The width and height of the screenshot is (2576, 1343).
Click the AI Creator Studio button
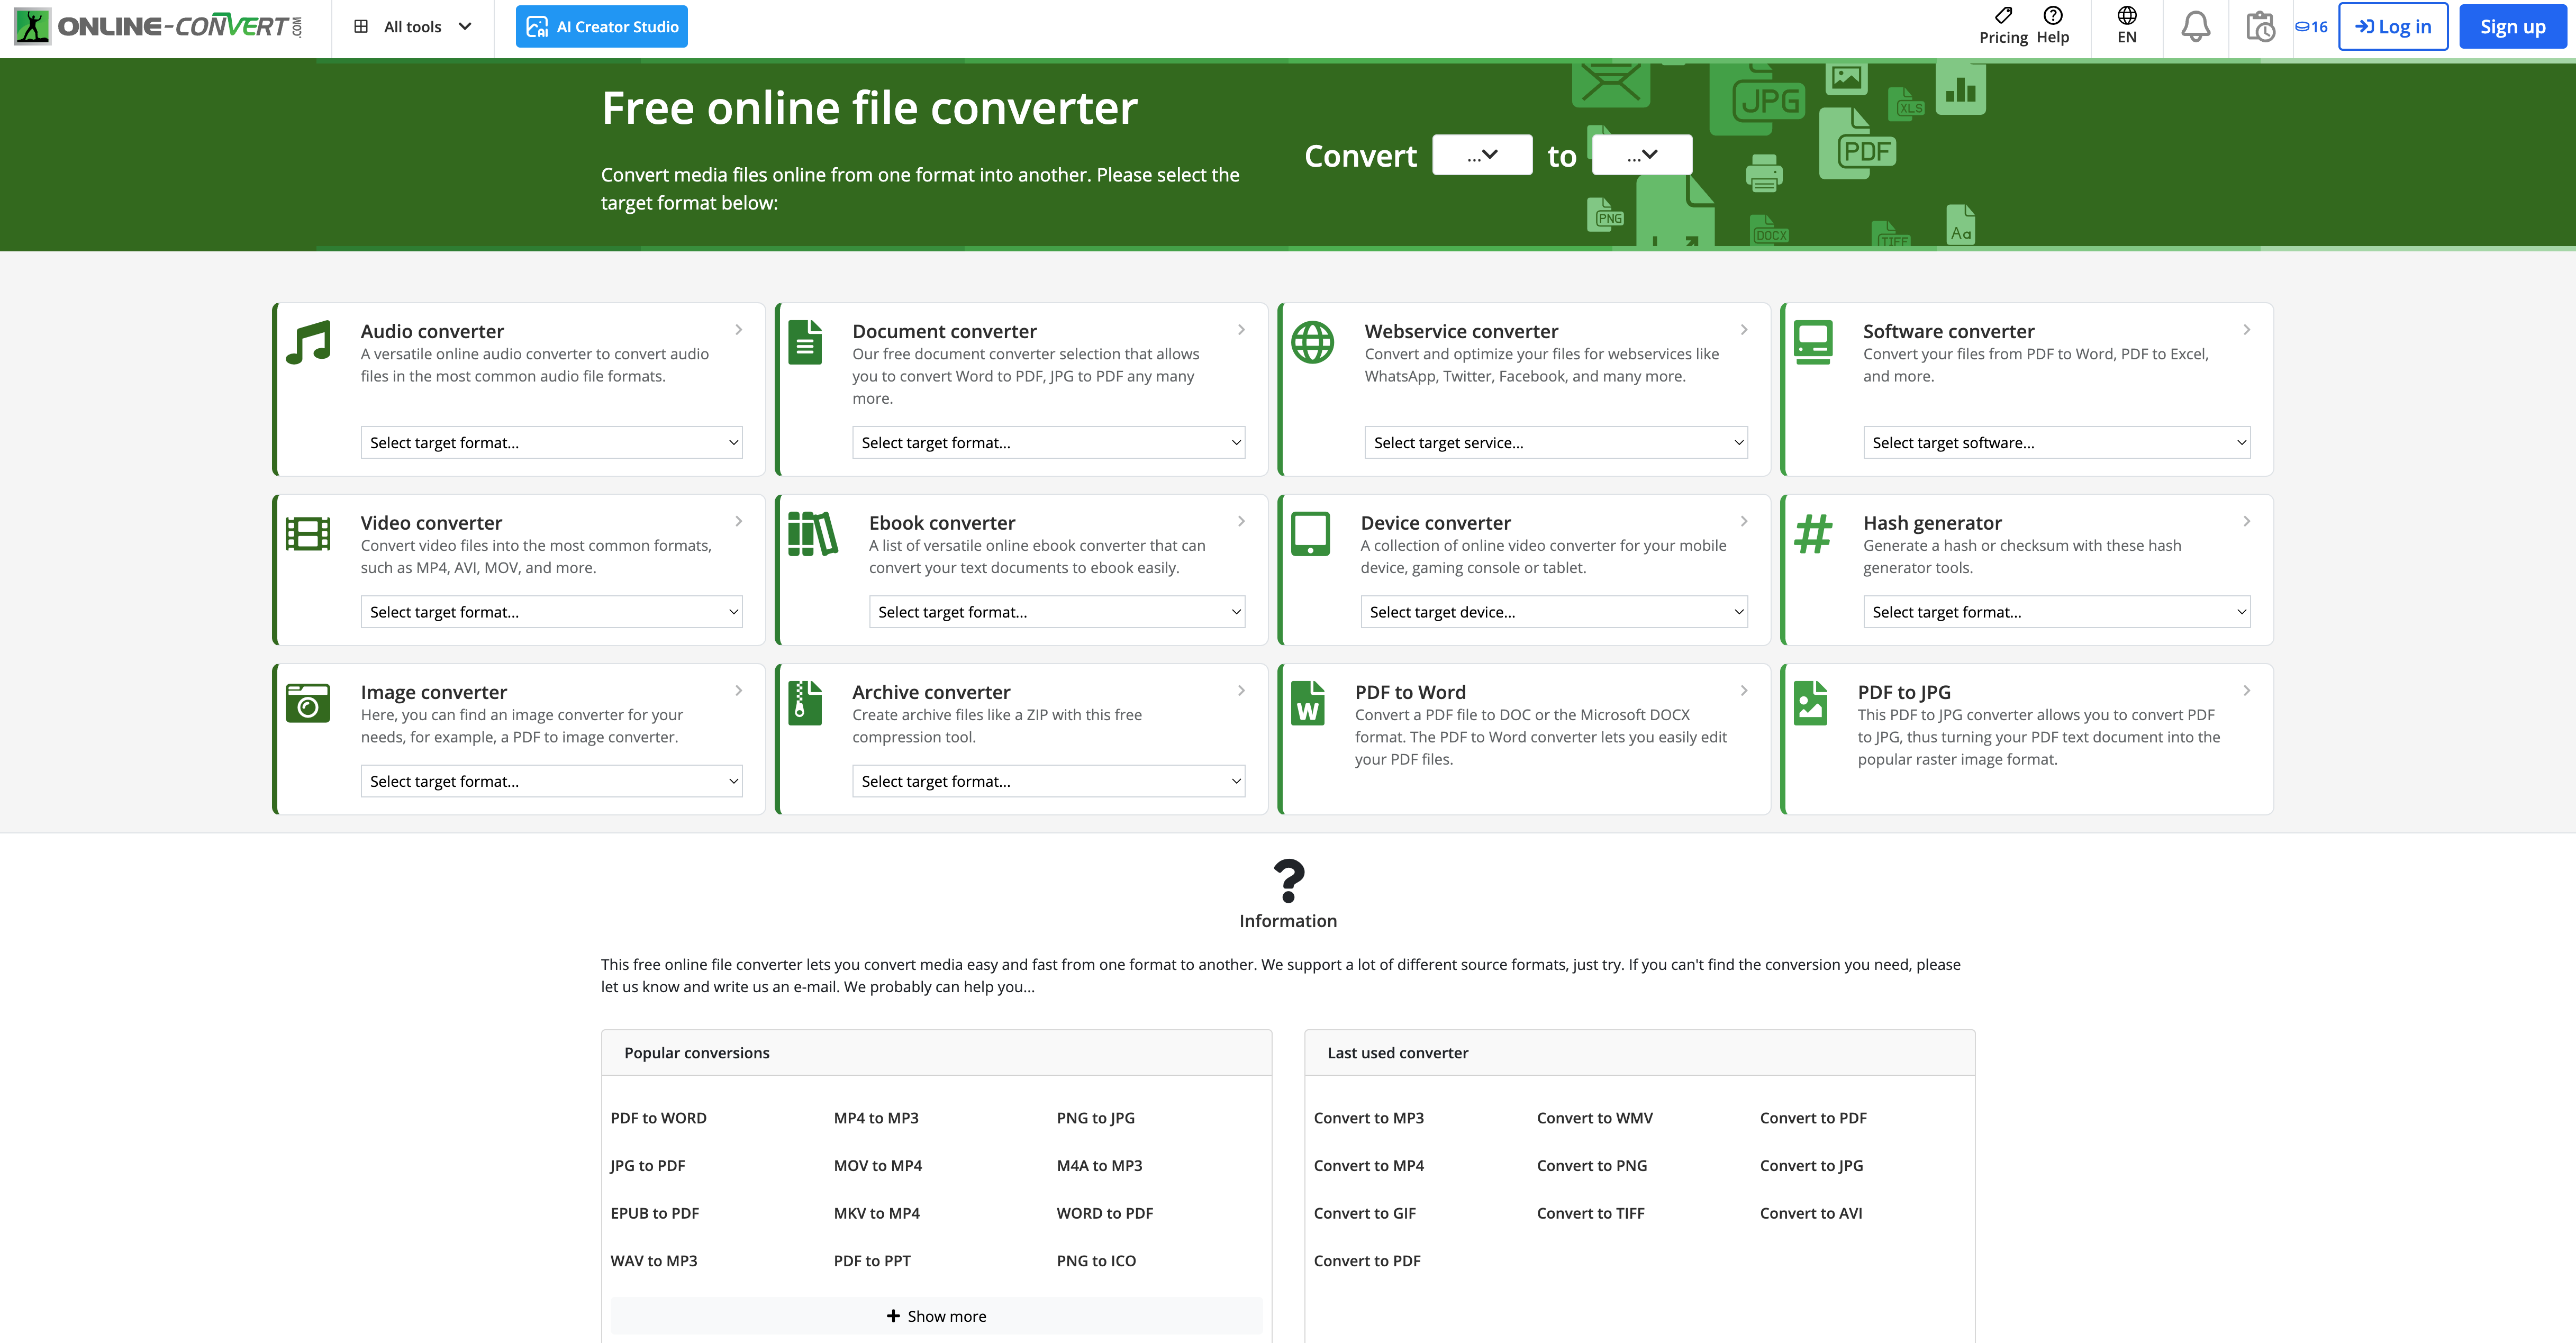602,27
